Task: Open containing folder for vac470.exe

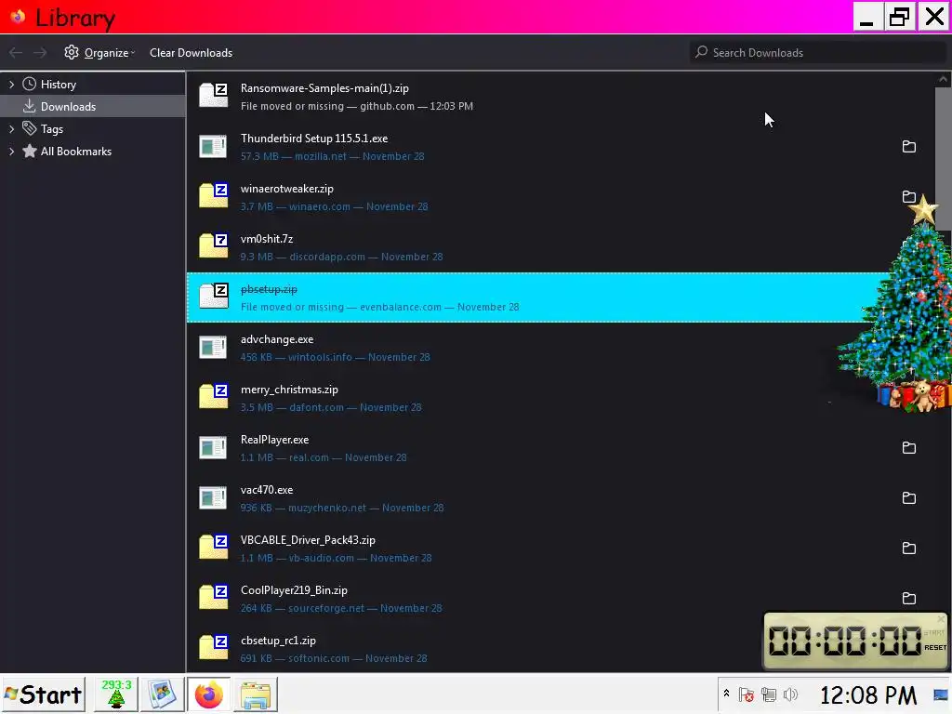Action: [x=908, y=498]
